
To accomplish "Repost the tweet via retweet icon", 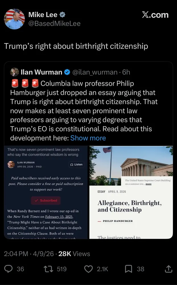I will point(48,269).
